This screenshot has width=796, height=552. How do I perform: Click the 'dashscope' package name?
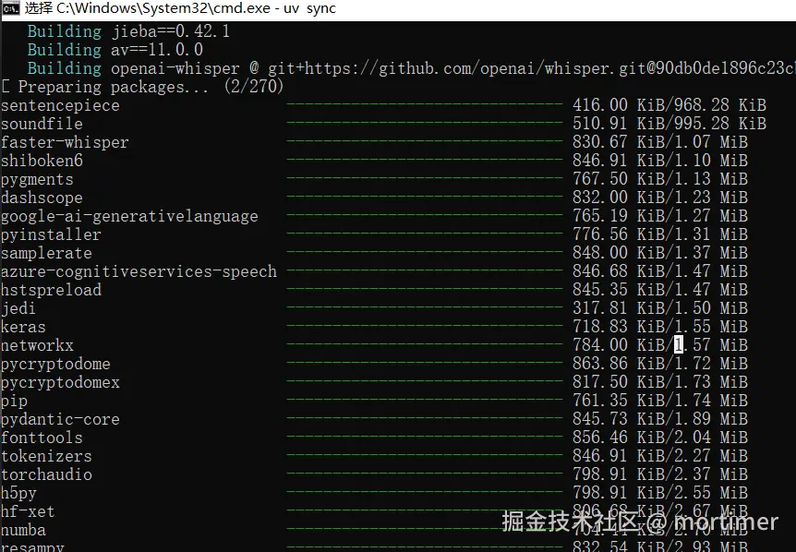[42, 198]
